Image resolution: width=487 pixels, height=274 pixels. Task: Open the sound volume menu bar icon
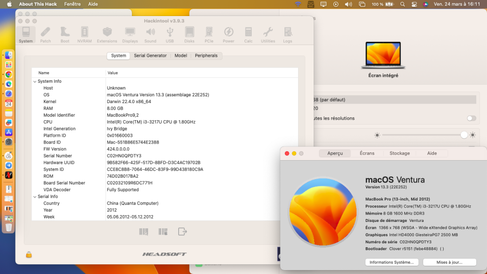348,4
